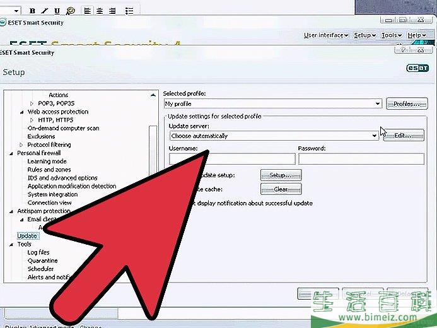The width and height of the screenshot is (437, 328).
Task: Click the advanced update Setup... button
Action: tap(281, 175)
